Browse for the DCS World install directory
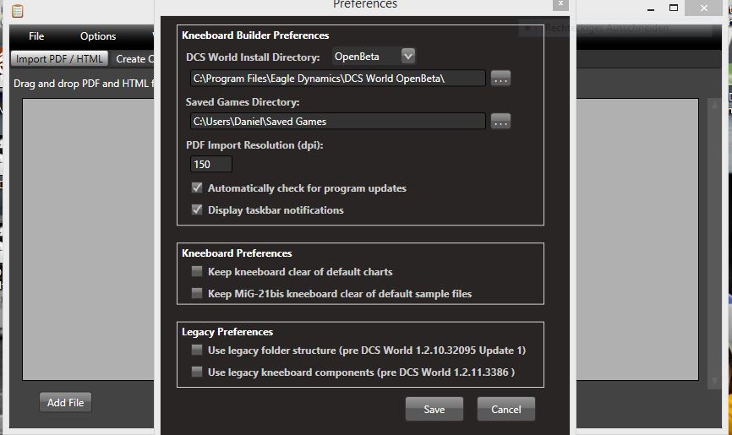 tap(500, 79)
